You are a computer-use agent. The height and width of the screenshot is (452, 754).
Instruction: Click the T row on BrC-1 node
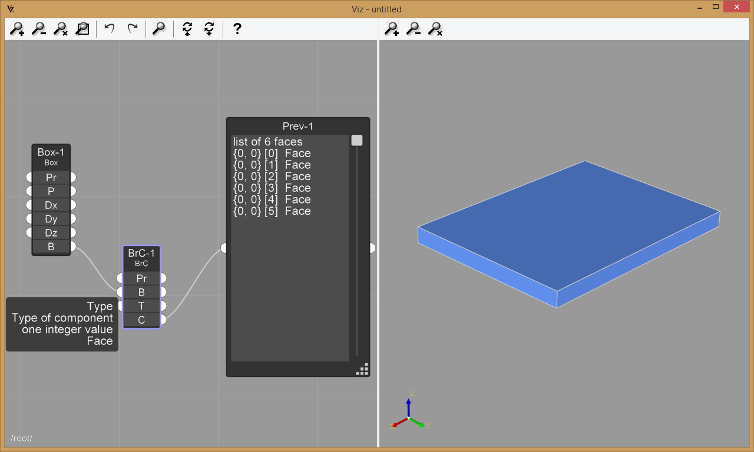pyautogui.click(x=141, y=306)
